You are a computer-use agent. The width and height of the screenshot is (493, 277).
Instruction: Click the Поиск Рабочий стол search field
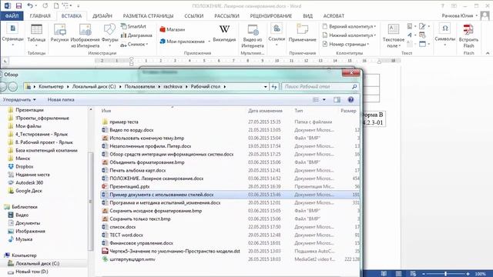pyautogui.click(x=320, y=86)
